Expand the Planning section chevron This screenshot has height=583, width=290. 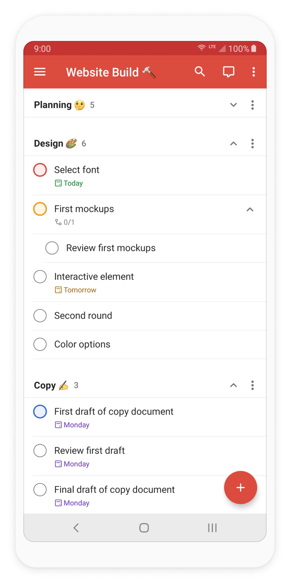click(234, 105)
